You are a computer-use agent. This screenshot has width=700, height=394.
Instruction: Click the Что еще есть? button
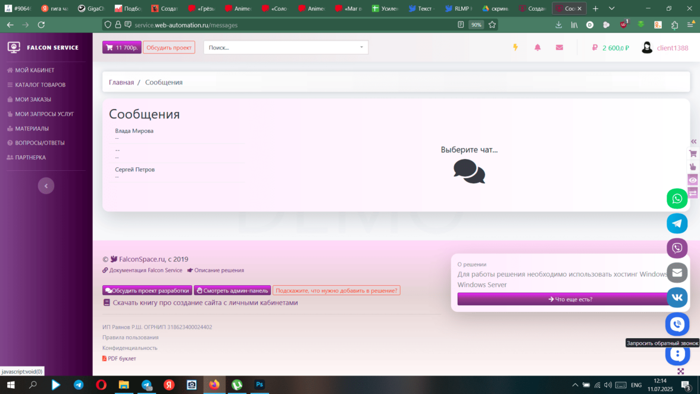[x=570, y=299]
